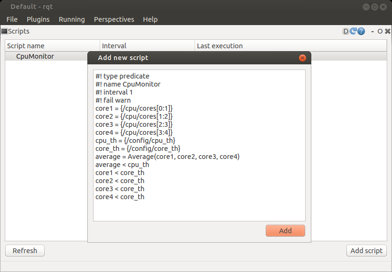Open the Running menu
Image resolution: width=392 pixels, height=272 pixels.
72,19
